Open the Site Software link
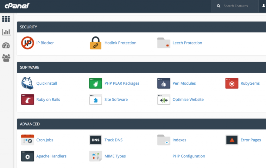Image resolution: width=266 pixels, height=168 pixels. click(116, 99)
